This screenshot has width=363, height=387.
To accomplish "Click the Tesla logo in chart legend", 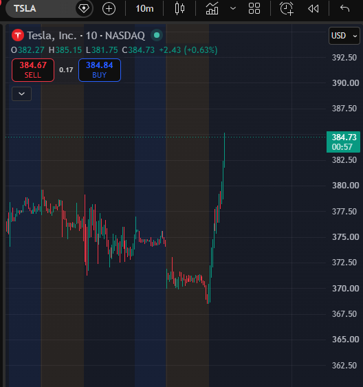I will pos(18,36).
